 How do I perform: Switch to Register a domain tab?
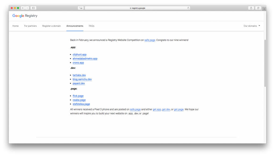51,26
